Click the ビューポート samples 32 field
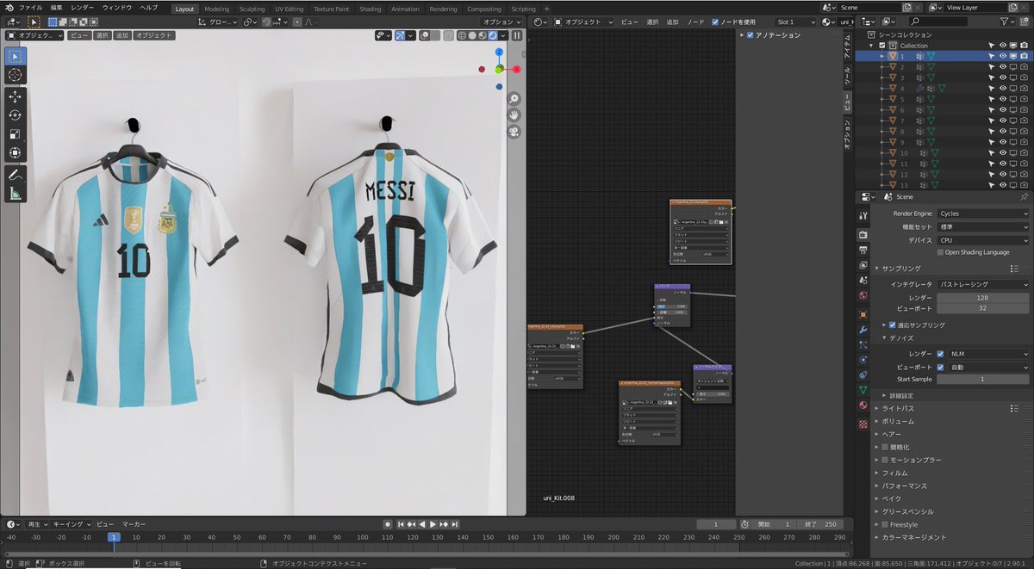The height and width of the screenshot is (569, 1034). click(x=982, y=308)
